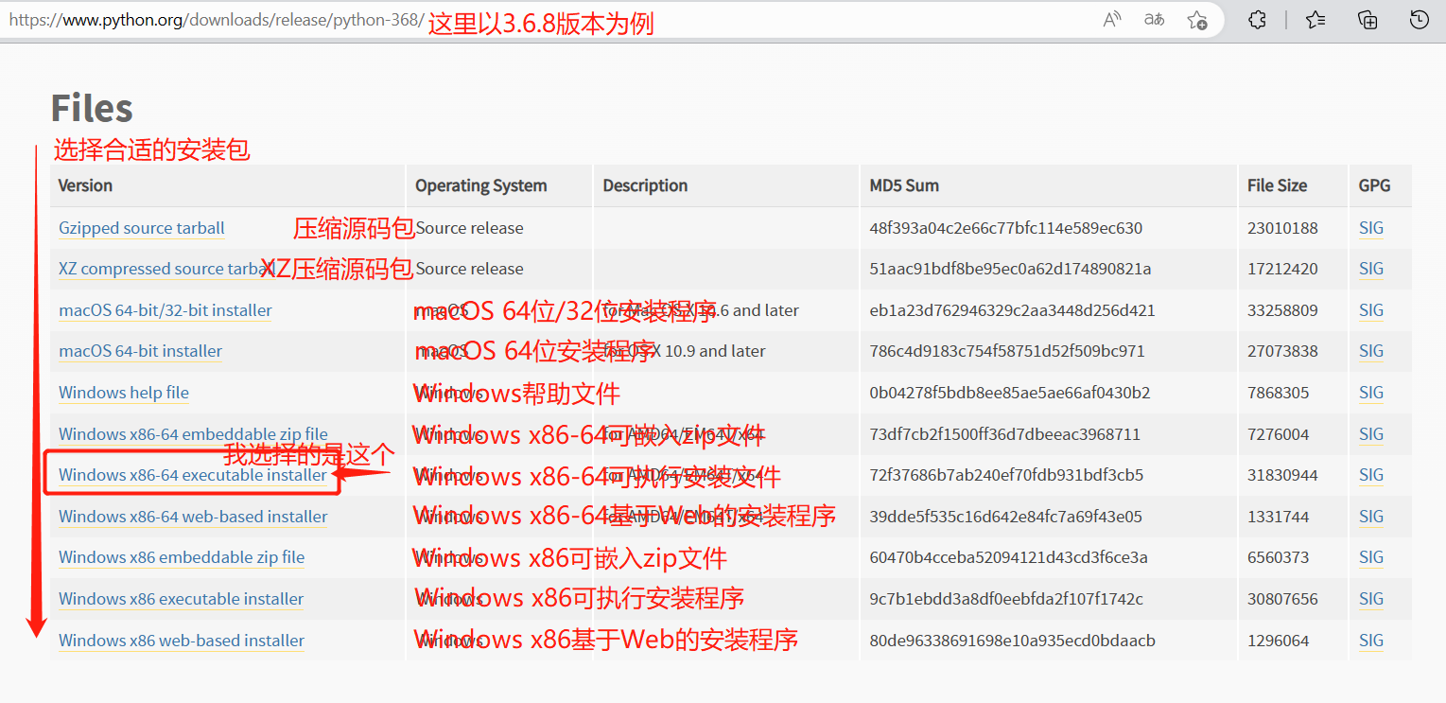Open the Favorites list icon
Screen dimensions: 1446x703
[1315, 19]
